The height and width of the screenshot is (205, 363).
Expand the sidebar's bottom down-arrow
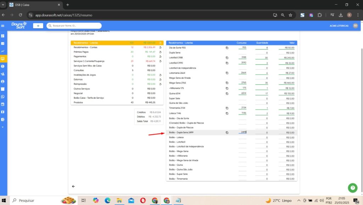(x=3, y=127)
